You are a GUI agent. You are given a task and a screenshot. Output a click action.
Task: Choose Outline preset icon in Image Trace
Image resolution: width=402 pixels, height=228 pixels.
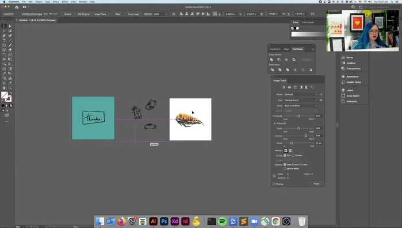point(312,87)
